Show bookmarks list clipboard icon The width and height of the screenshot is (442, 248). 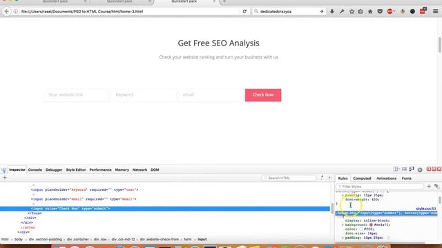coord(361,12)
